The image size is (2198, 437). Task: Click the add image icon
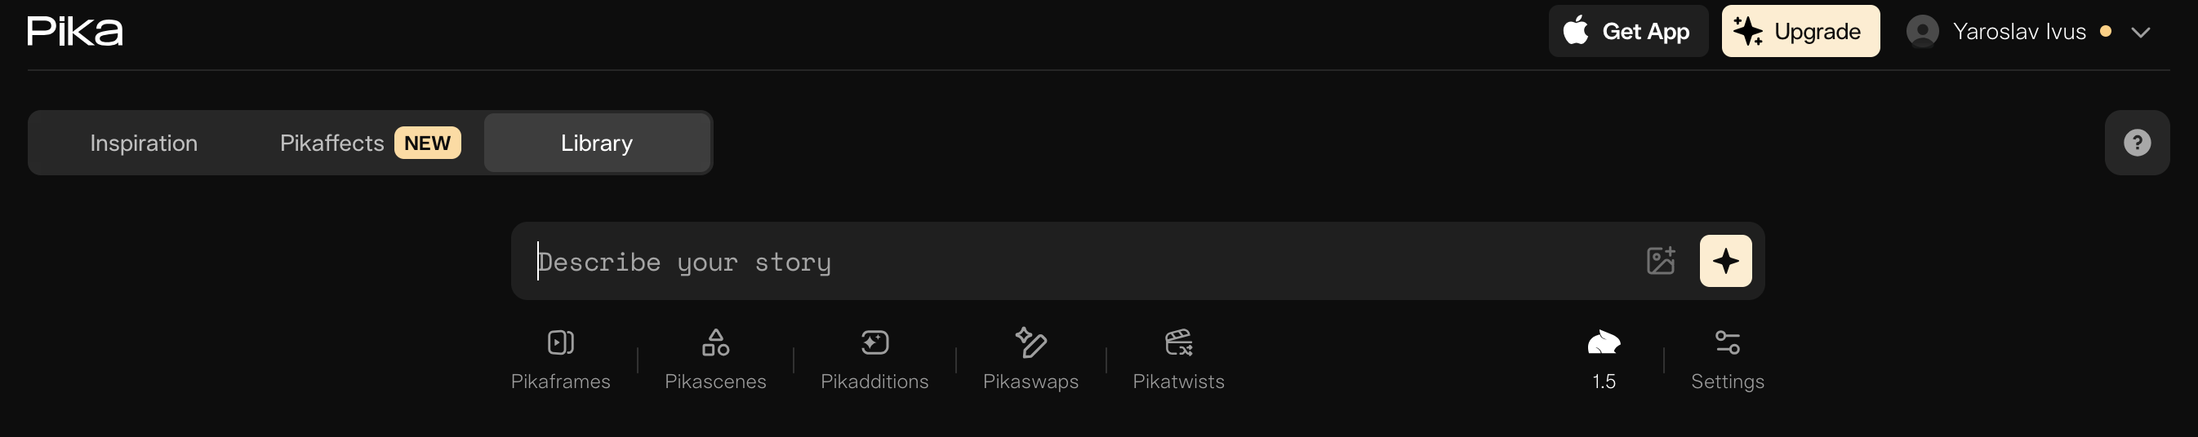point(1660,261)
